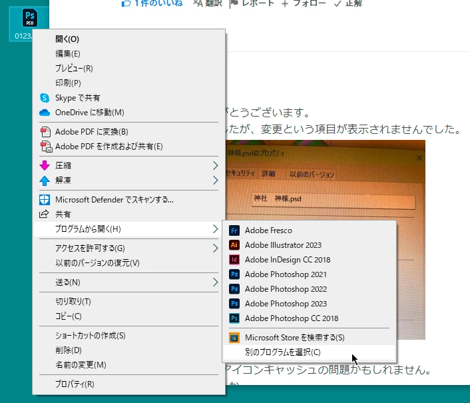
Task: Select Microsoft Defender でスキャンする
Action: (128, 200)
